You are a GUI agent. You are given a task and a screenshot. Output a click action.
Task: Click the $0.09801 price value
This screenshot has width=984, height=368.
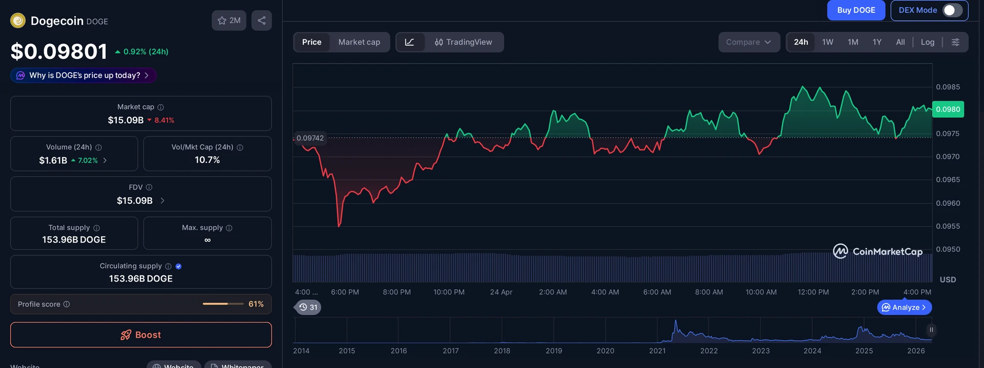click(x=59, y=51)
